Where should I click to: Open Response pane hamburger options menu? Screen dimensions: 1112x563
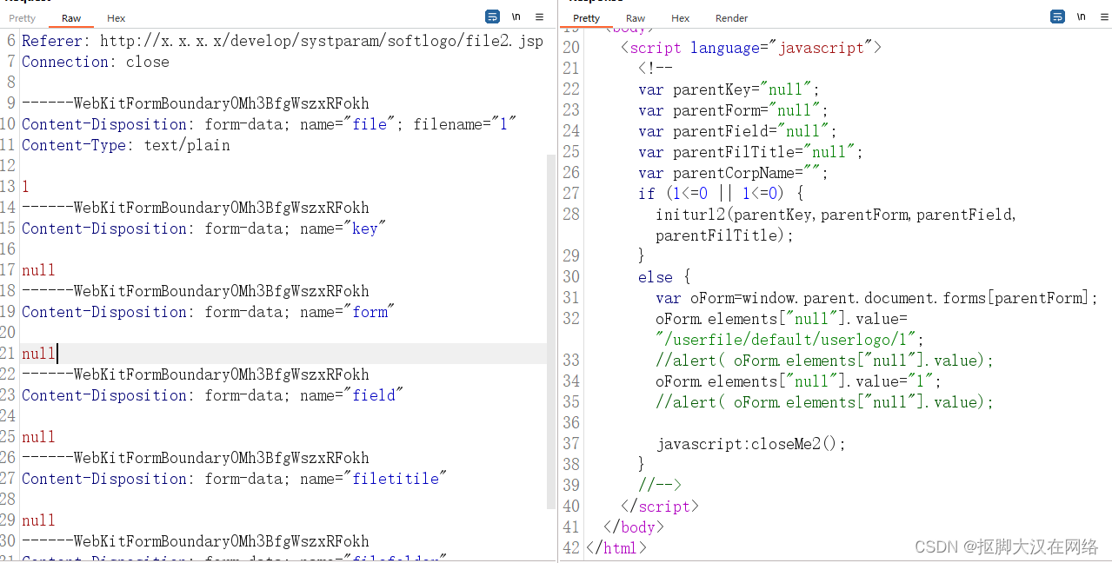pyautogui.click(x=1105, y=17)
